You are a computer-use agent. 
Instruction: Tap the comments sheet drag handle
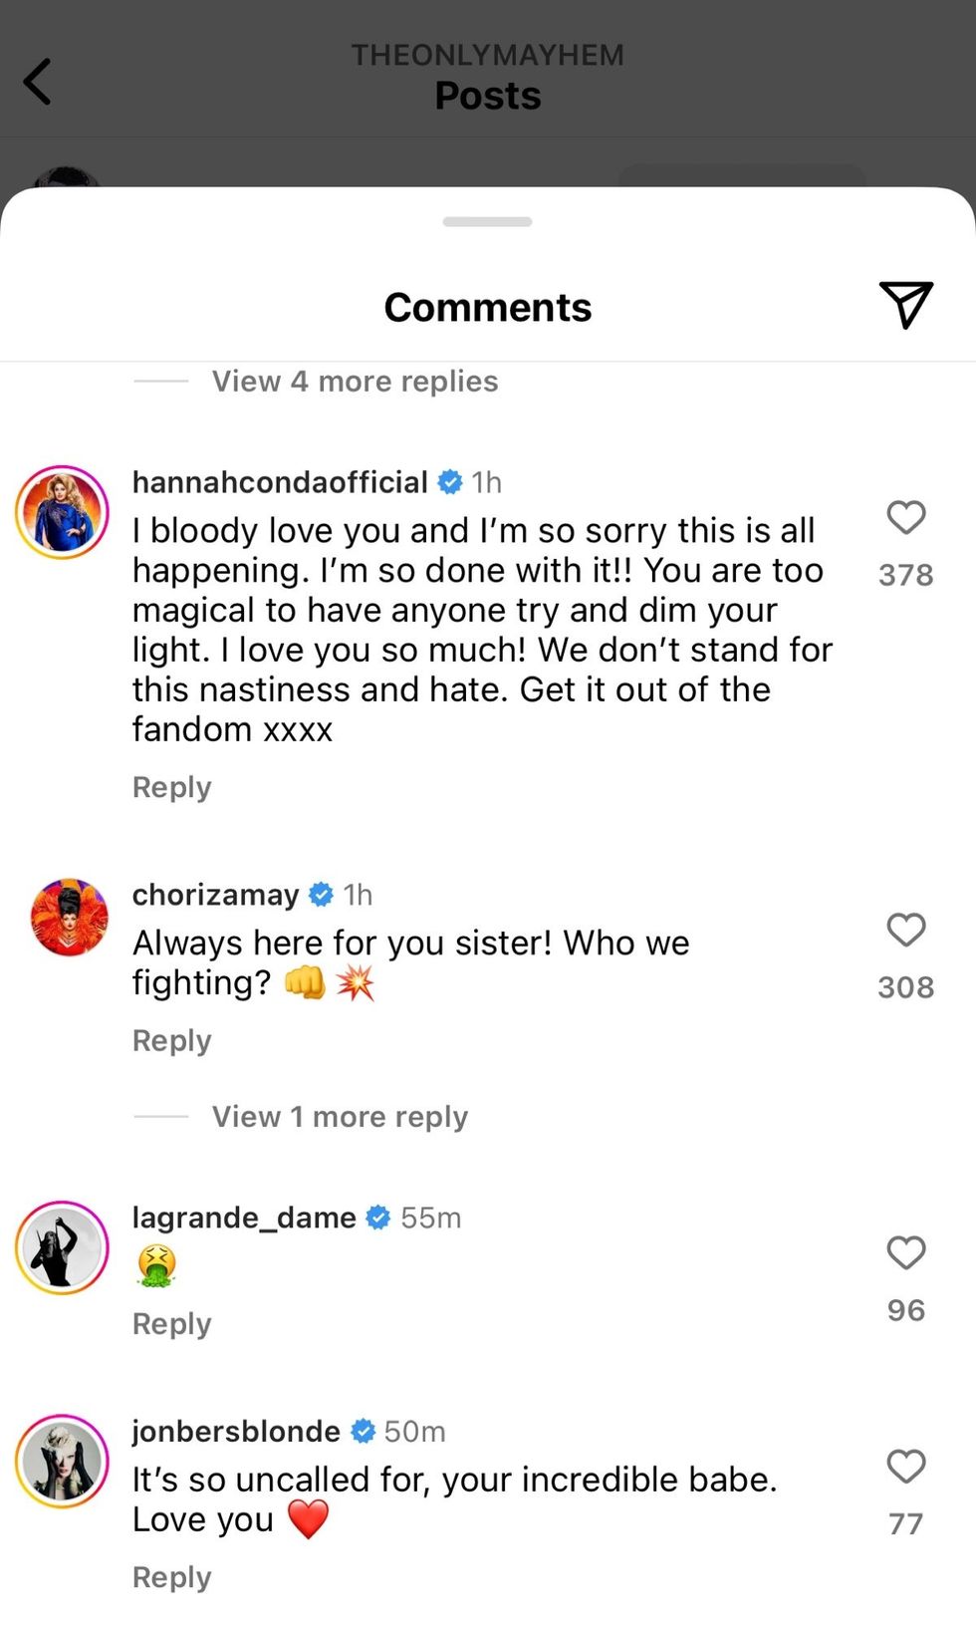[487, 221]
